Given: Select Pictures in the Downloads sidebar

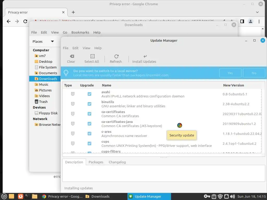Looking at the screenshot, I should pos(45,90).
